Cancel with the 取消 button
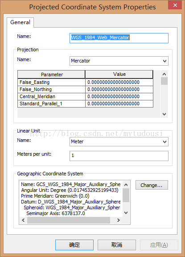Image resolution: width=185 pixels, height=257 pixels. coord(117,245)
